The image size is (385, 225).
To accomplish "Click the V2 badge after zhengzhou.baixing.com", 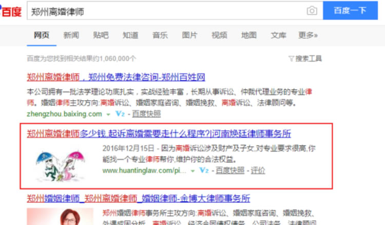I will click(120, 114).
